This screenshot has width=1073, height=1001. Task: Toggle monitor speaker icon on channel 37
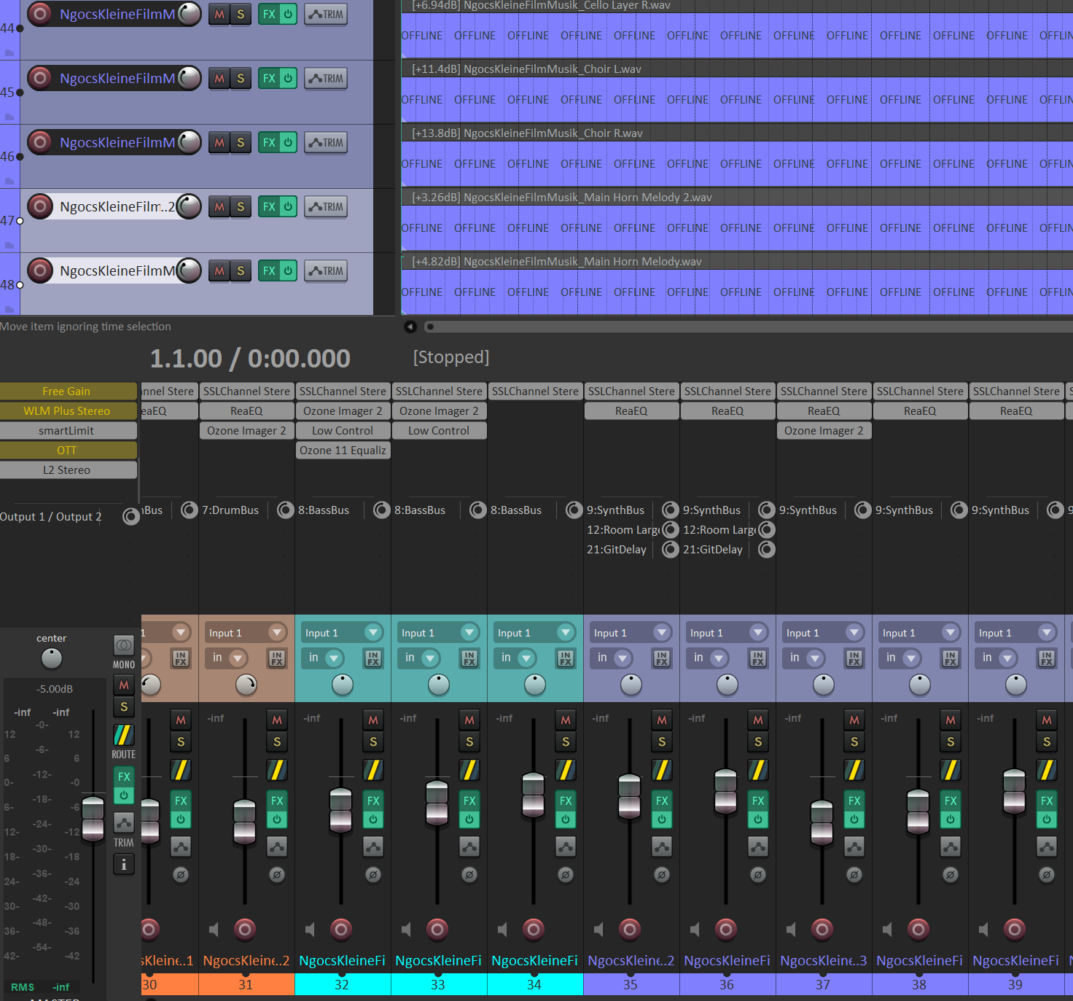click(791, 930)
